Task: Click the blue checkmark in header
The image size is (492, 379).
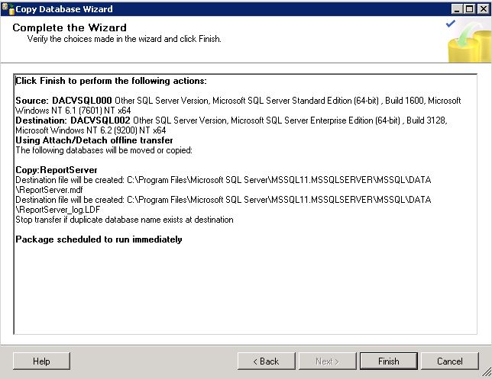Action: coord(451,24)
